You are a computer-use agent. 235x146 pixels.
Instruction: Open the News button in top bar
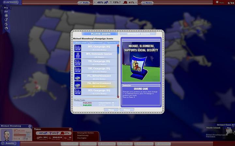147,3
